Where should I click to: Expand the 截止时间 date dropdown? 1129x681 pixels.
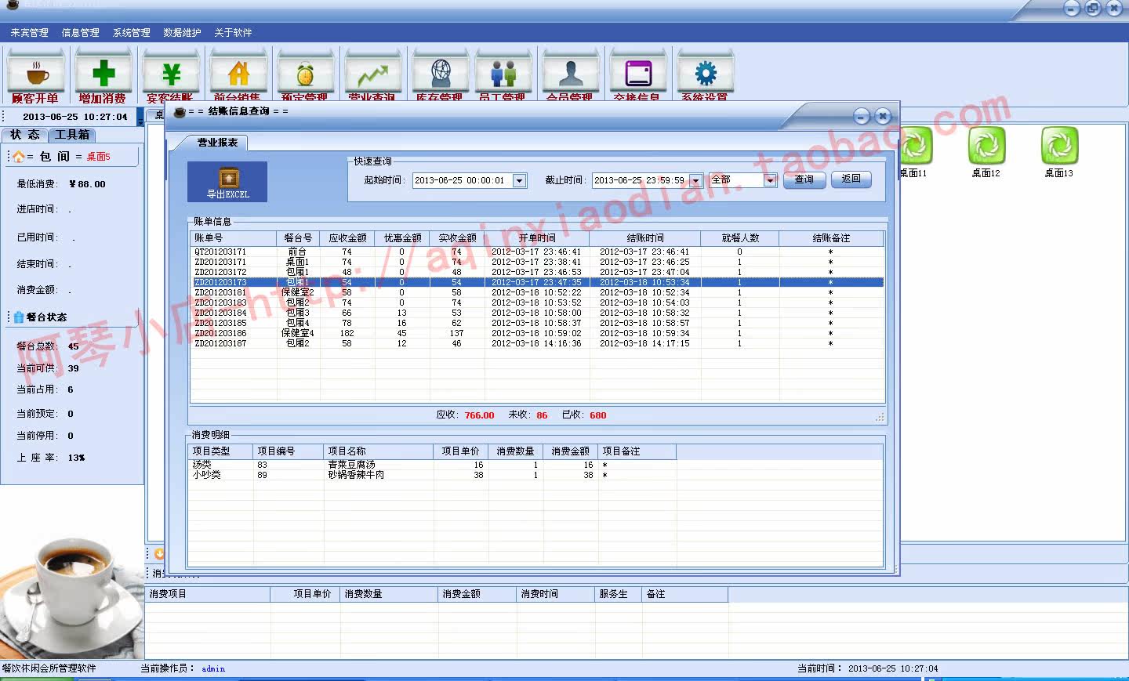coord(695,181)
